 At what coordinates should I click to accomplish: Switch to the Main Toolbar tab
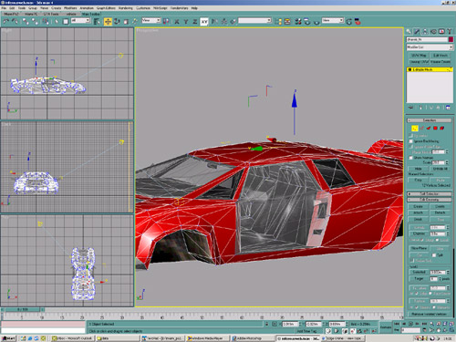(x=90, y=14)
